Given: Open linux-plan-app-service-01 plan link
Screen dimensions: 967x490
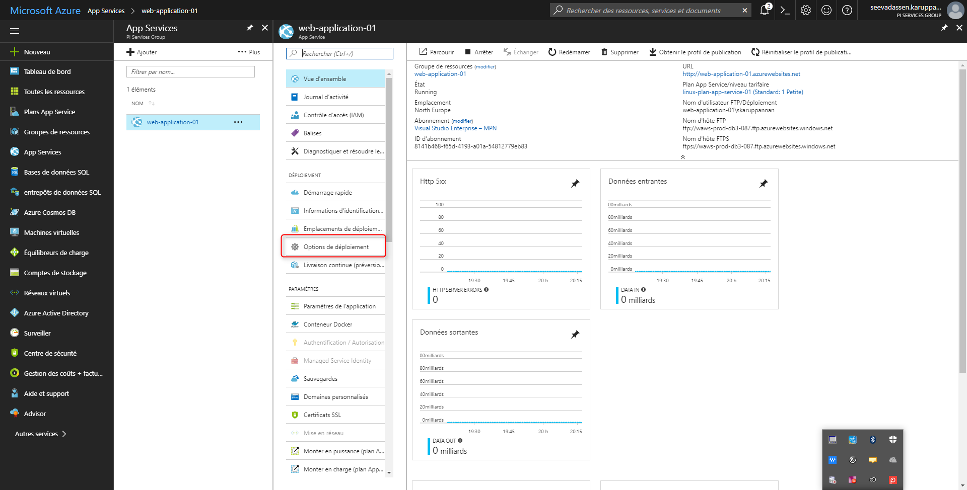Looking at the screenshot, I should click(743, 92).
